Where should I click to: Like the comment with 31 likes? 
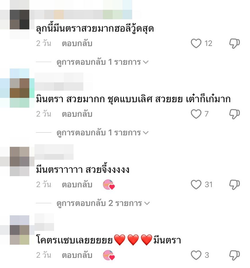click(x=196, y=185)
